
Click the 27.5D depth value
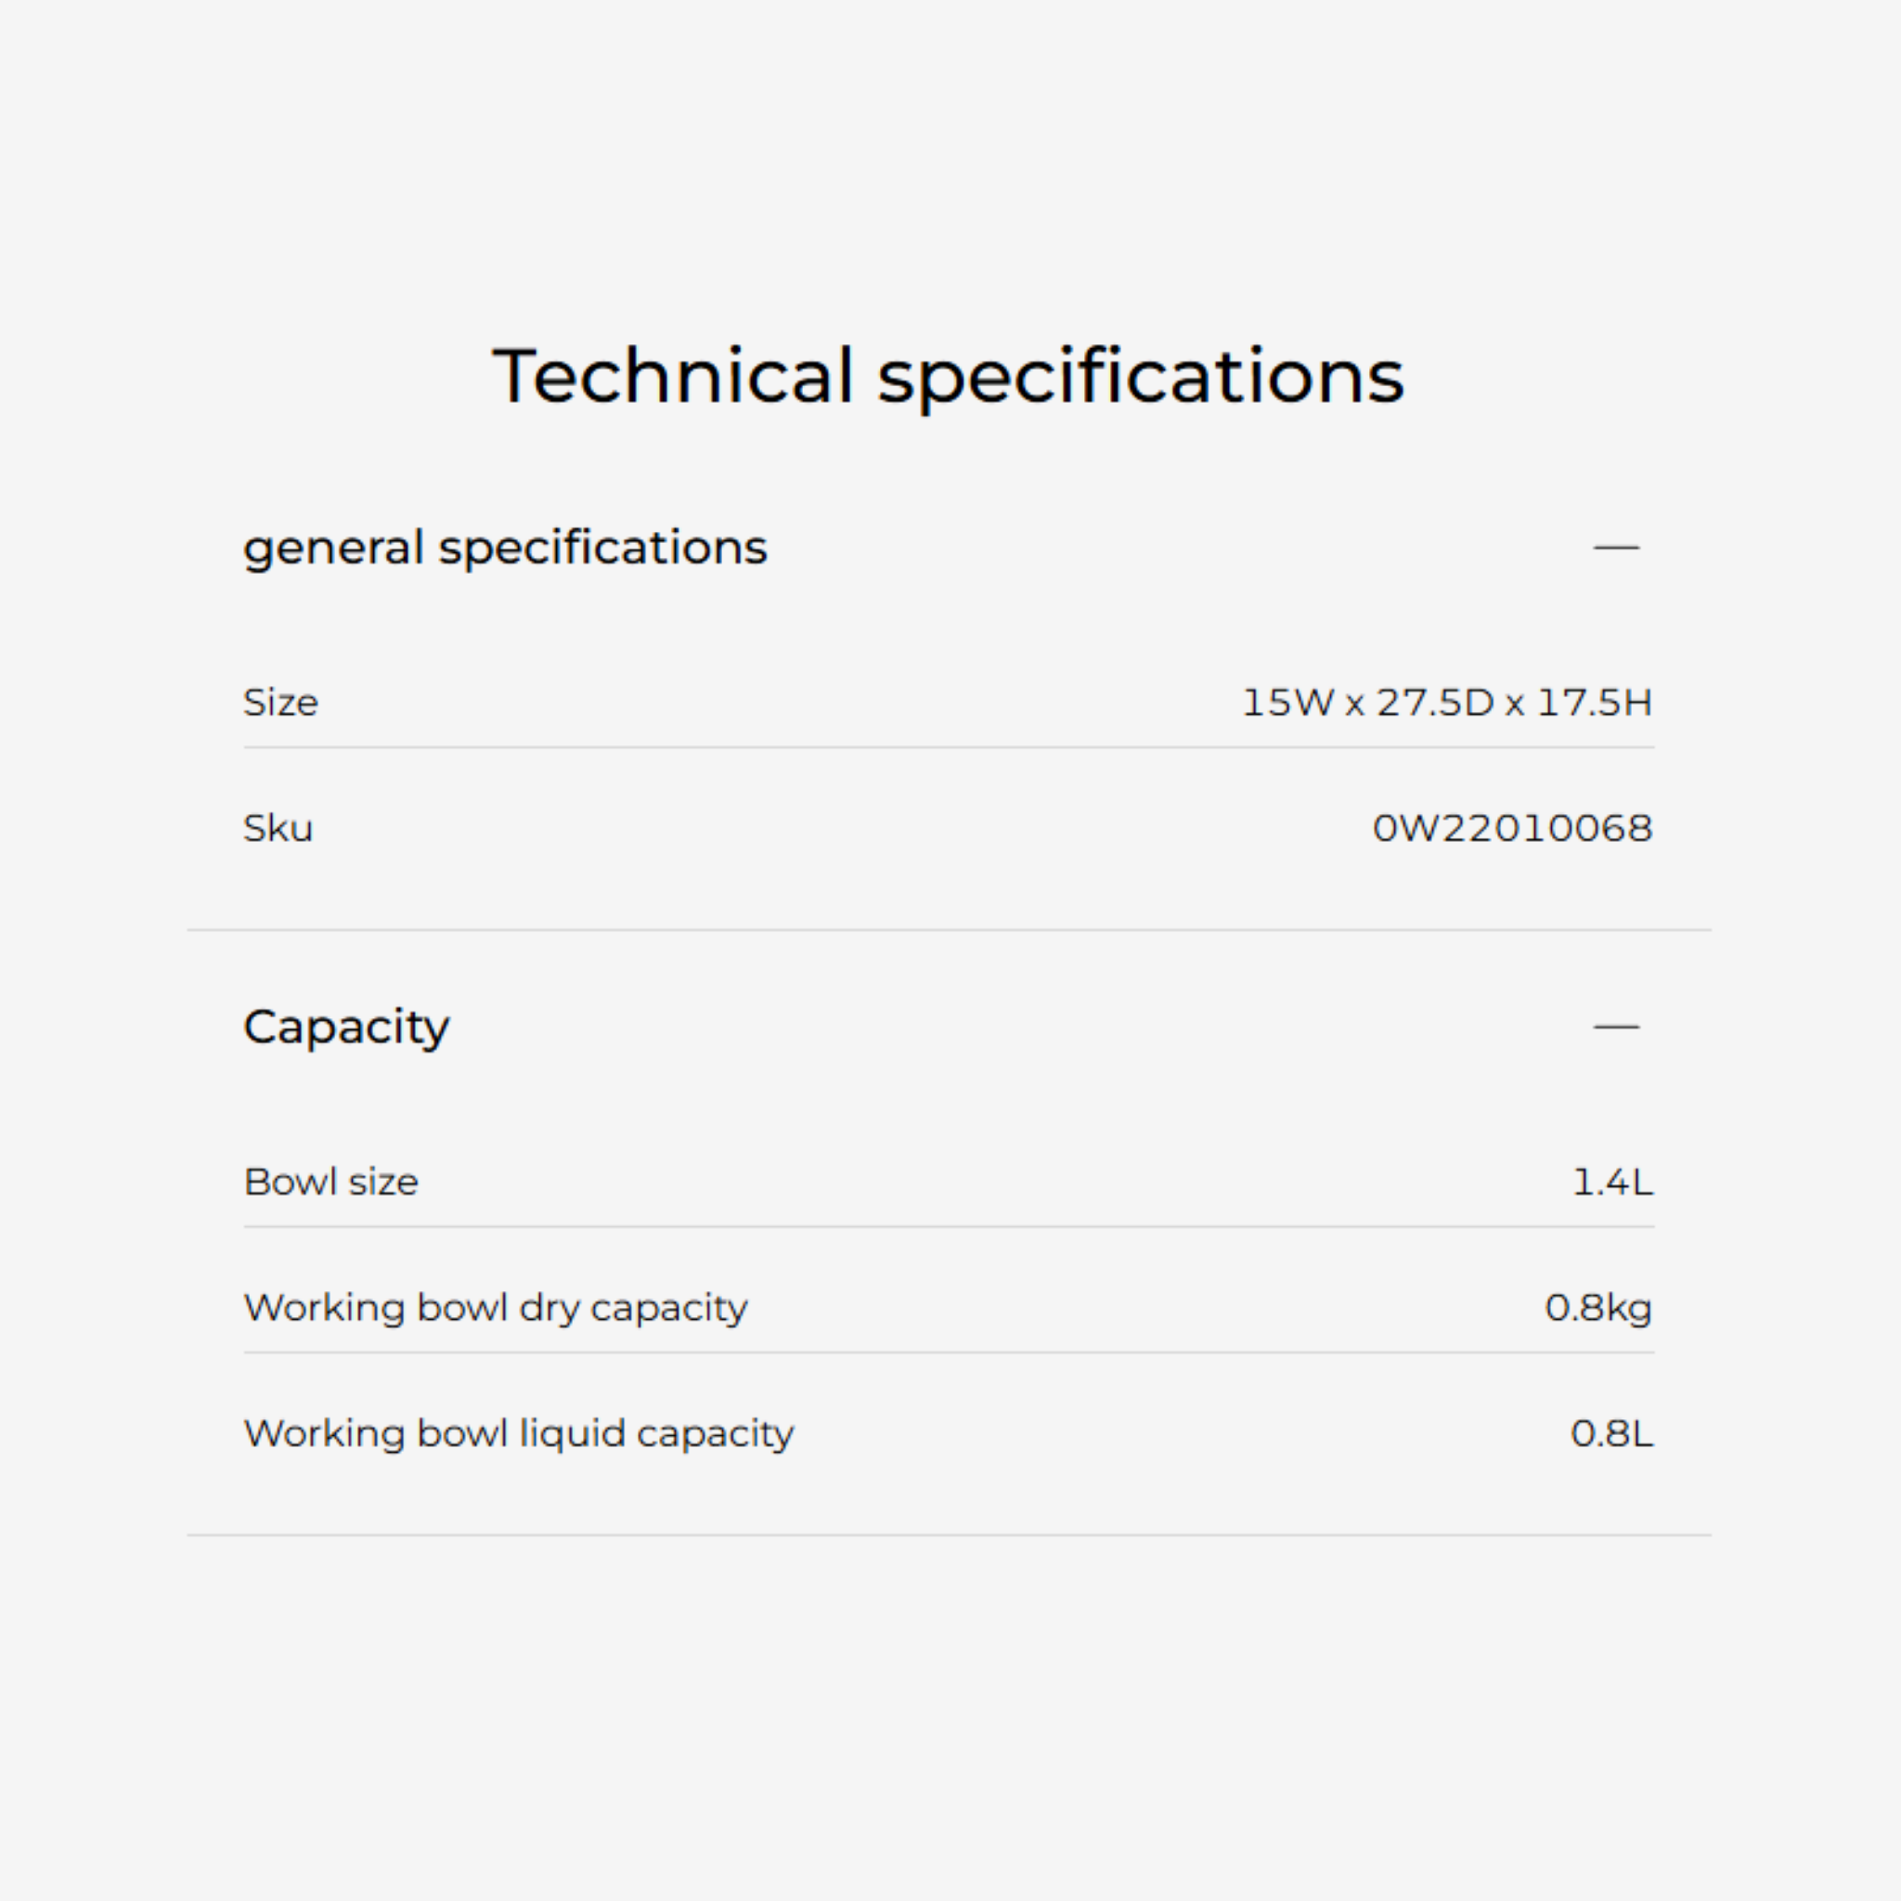tap(1435, 703)
